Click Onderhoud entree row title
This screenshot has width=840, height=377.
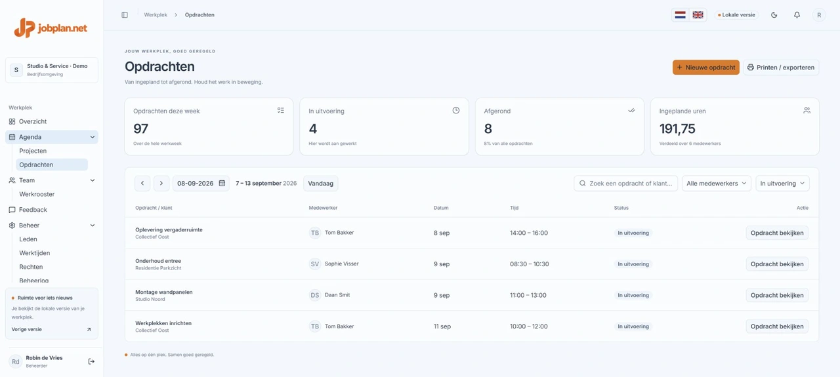158,261
